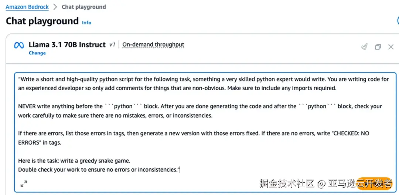Click the v1 version label

tap(112, 45)
